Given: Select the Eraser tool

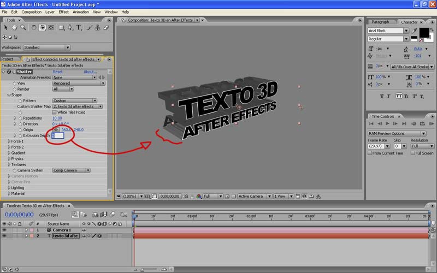Looking at the screenshot, I should 106,27.
